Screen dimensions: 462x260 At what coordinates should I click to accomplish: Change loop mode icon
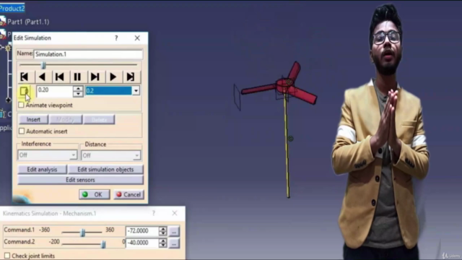pyautogui.click(x=24, y=91)
